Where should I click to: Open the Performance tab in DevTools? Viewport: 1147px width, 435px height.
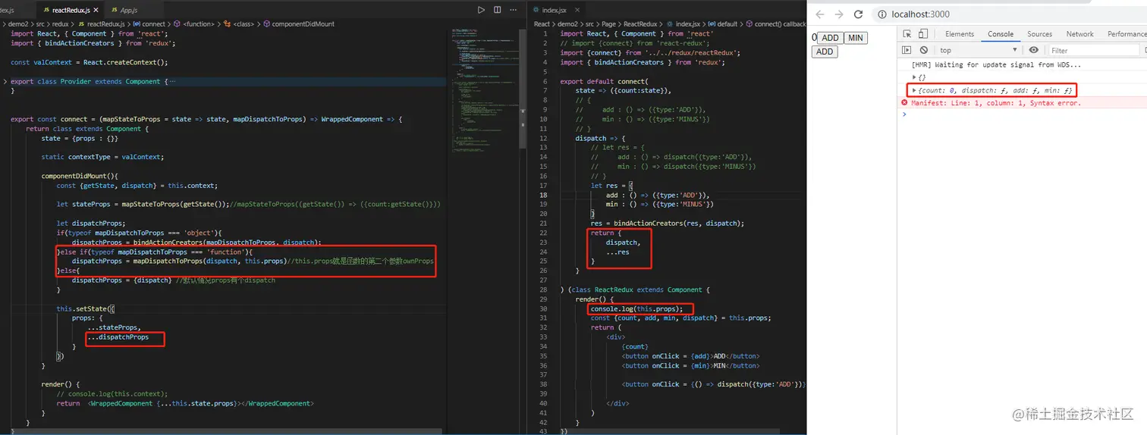pyautogui.click(x=1127, y=33)
